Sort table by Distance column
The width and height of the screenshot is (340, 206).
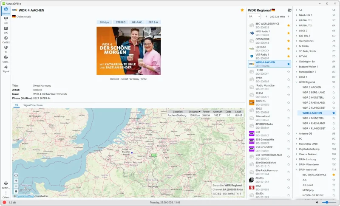pyautogui.click(x=194, y=112)
